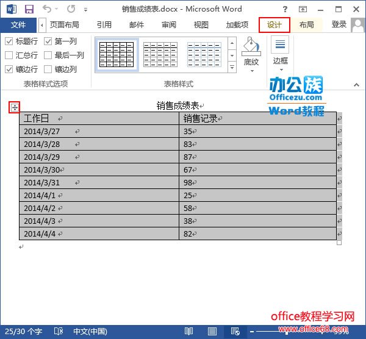
Task: Click the Redo (repeat) icon
Action: [x=71, y=9]
